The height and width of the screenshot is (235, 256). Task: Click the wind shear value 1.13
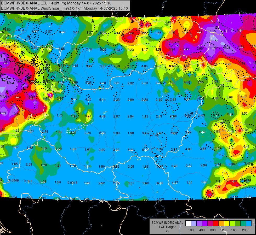tap(145, 116)
